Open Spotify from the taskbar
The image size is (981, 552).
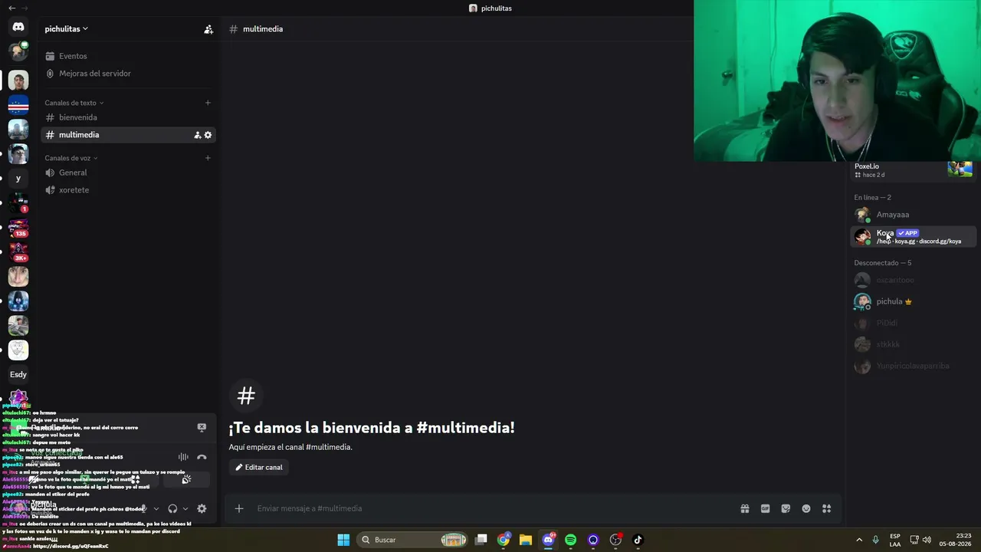pyautogui.click(x=570, y=540)
